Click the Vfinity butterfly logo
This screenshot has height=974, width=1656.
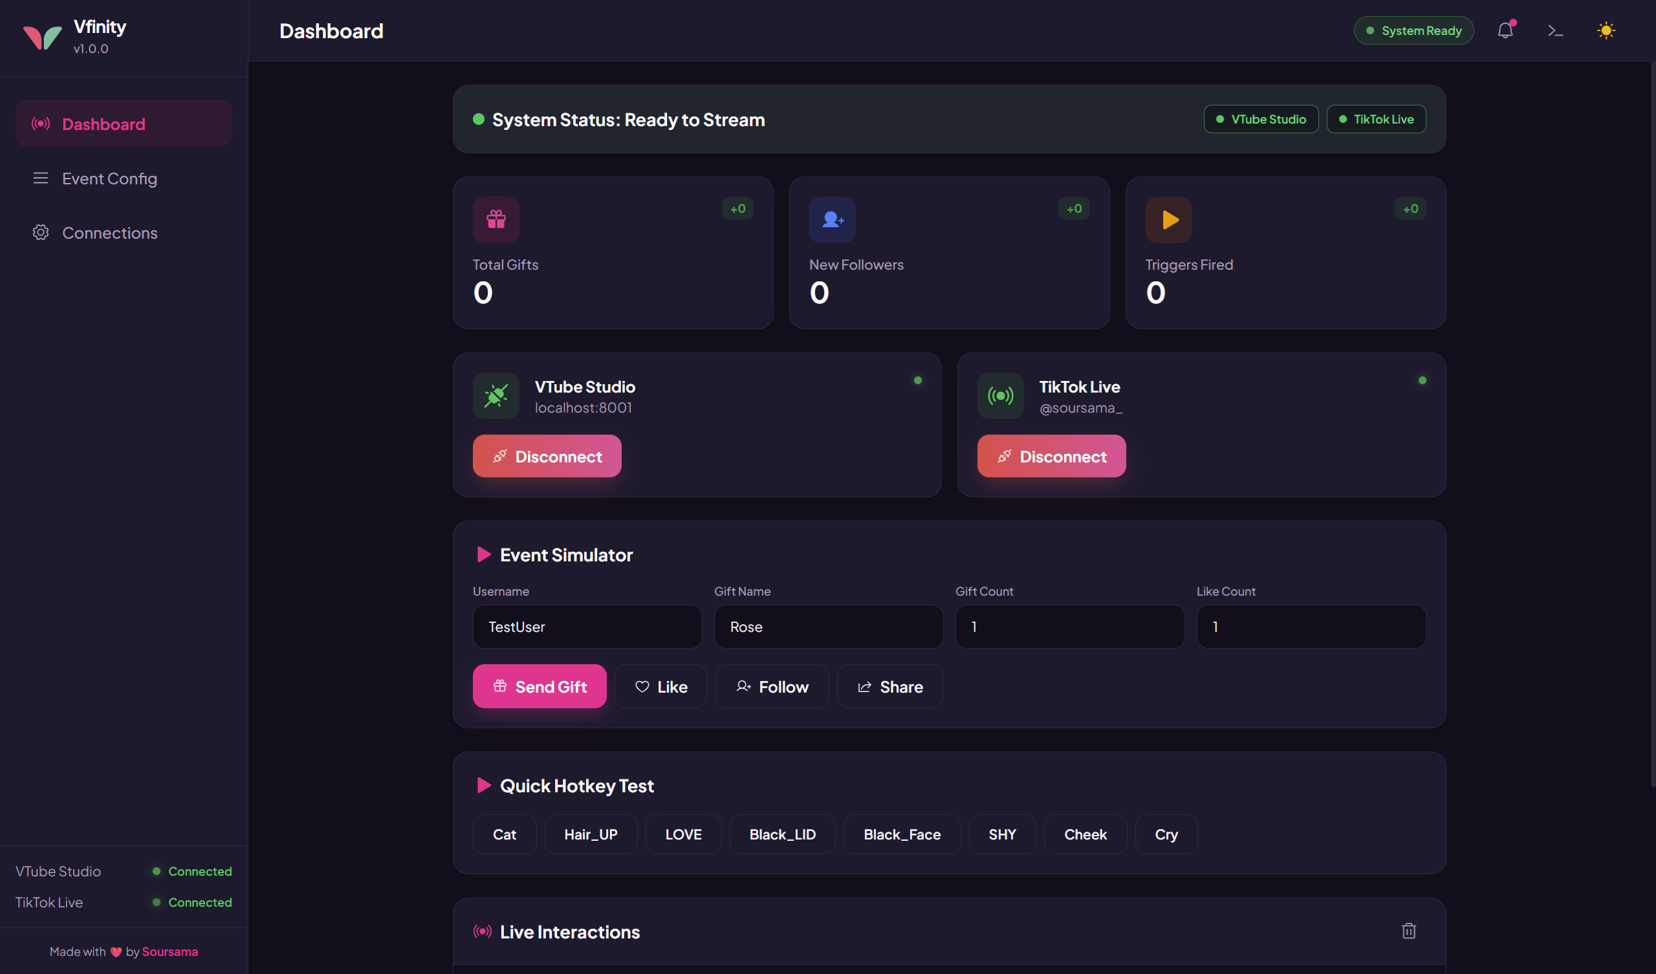pyautogui.click(x=42, y=37)
